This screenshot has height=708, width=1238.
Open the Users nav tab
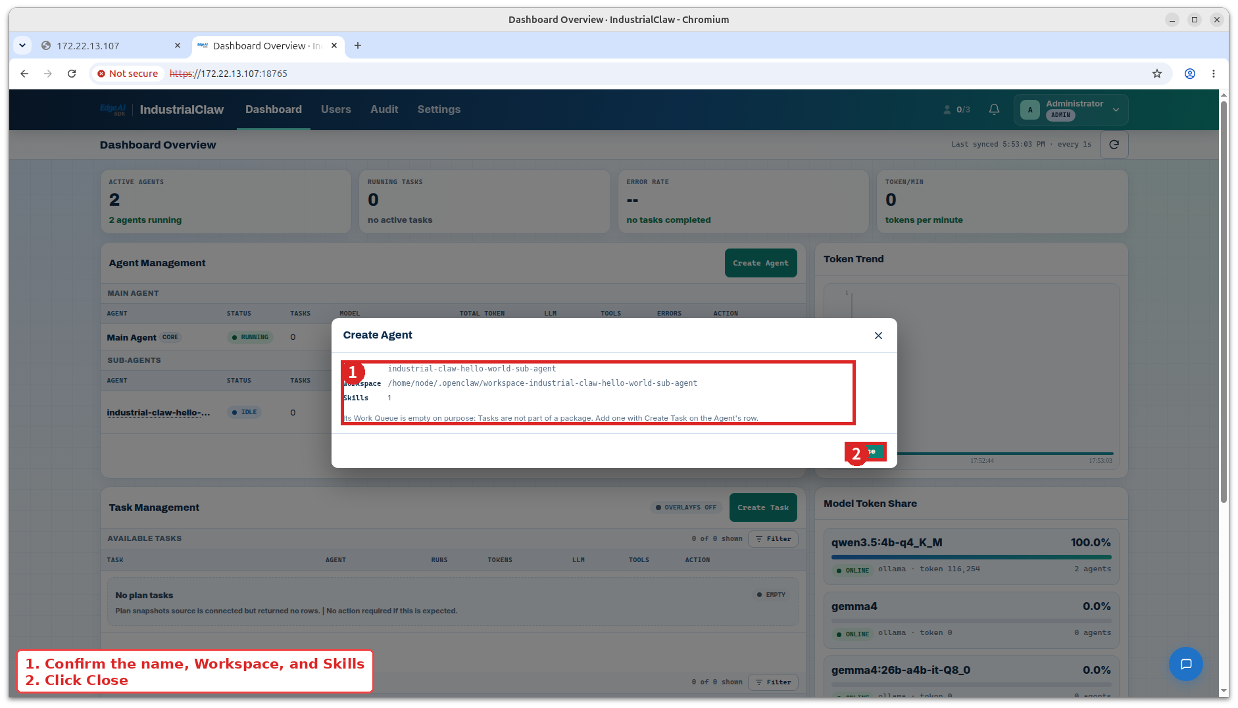(336, 110)
